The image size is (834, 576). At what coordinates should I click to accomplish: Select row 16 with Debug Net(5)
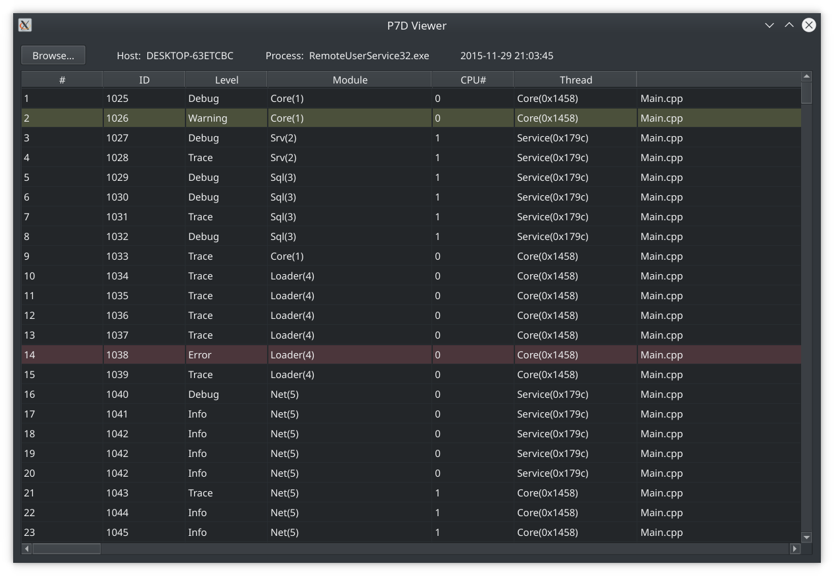pos(411,394)
